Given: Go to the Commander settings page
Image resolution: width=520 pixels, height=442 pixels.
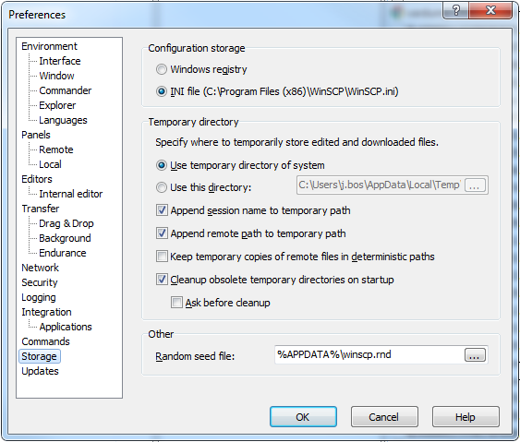Looking at the screenshot, I should pyautogui.click(x=65, y=90).
